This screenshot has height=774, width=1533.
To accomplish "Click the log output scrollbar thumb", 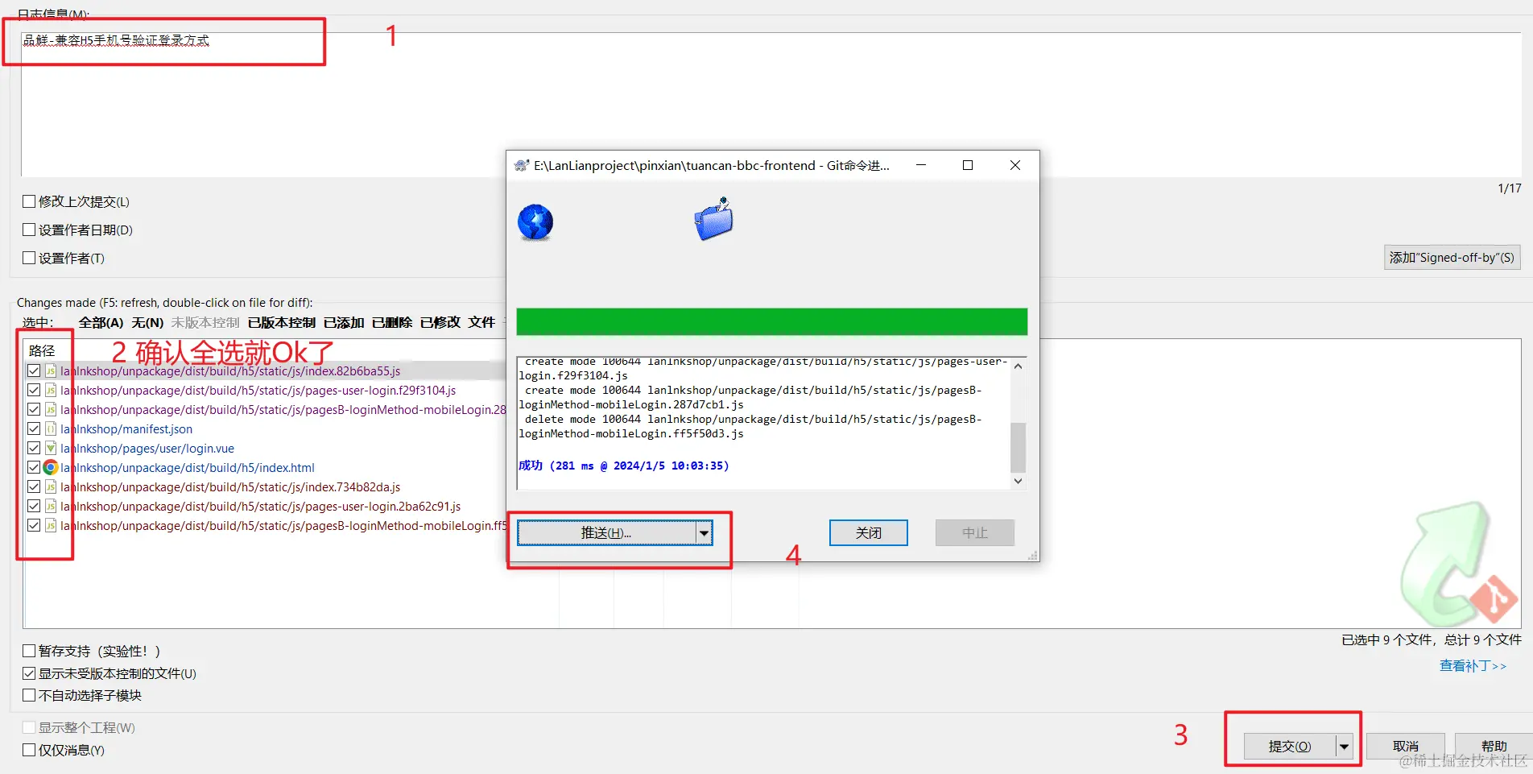I will click(x=1018, y=447).
